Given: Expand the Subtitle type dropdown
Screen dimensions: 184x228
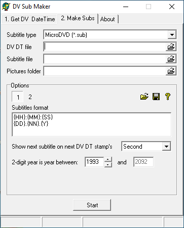Looking at the screenshot, I should point(172,35).
